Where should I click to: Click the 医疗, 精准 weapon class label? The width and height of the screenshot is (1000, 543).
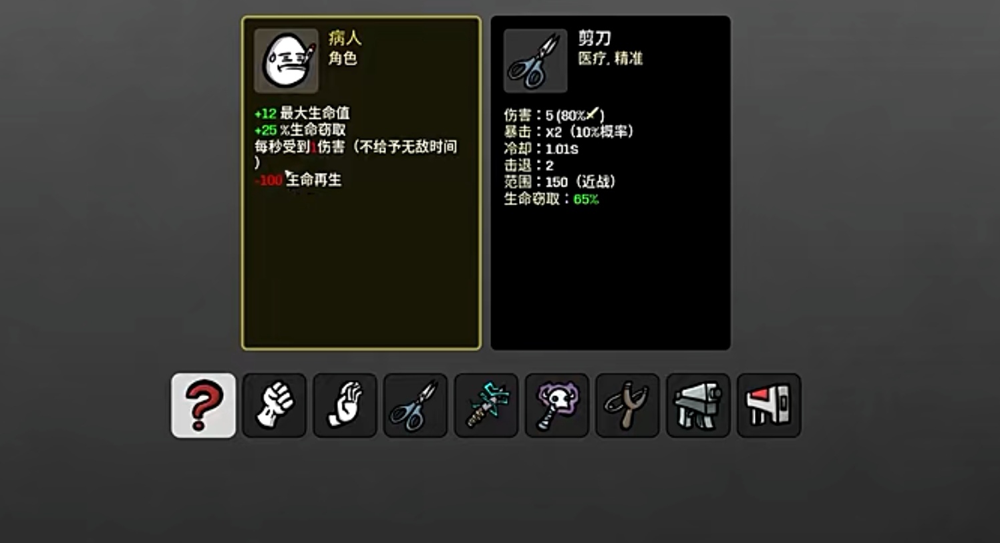[x=610, y=59]
